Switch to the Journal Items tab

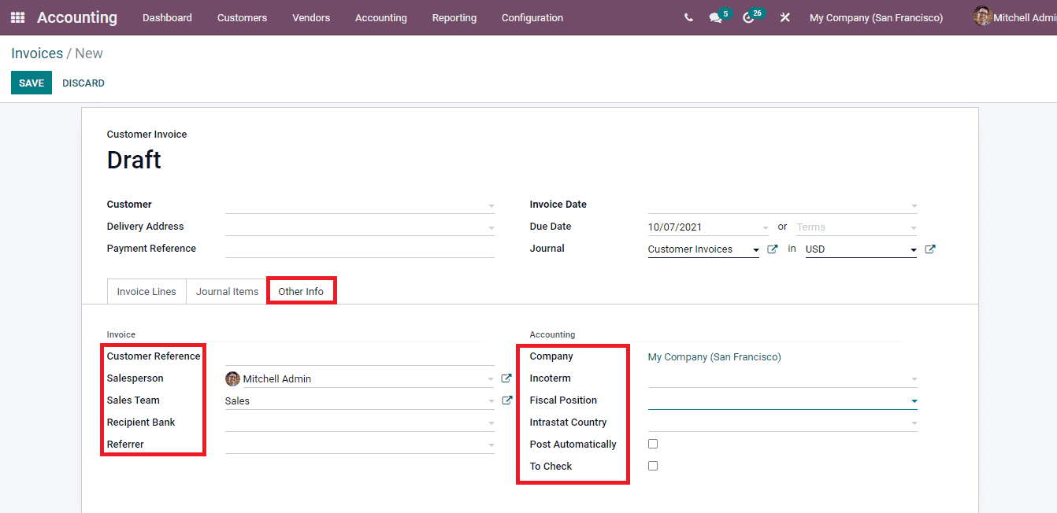(226, 291)
